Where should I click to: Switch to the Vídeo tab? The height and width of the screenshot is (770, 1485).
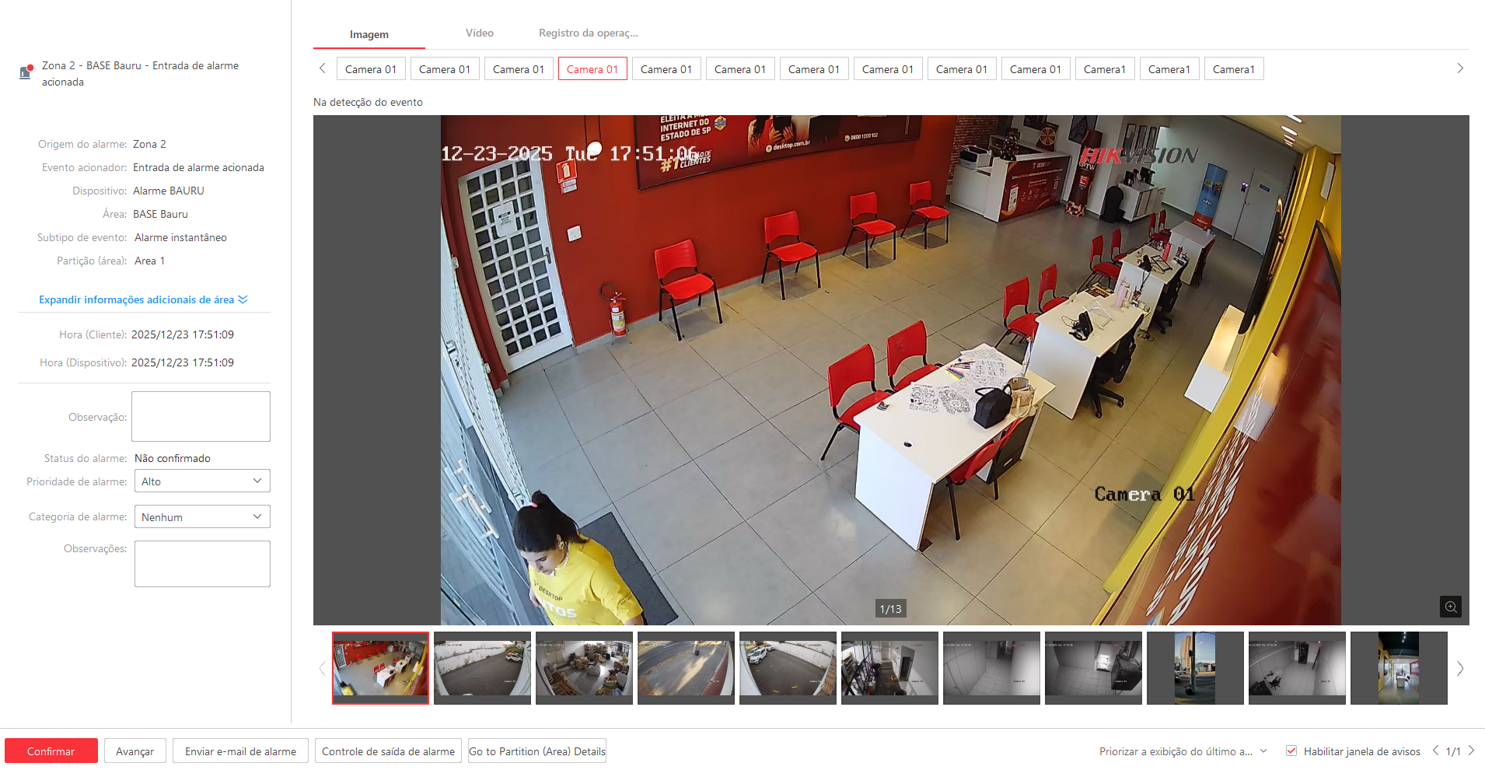479,33
